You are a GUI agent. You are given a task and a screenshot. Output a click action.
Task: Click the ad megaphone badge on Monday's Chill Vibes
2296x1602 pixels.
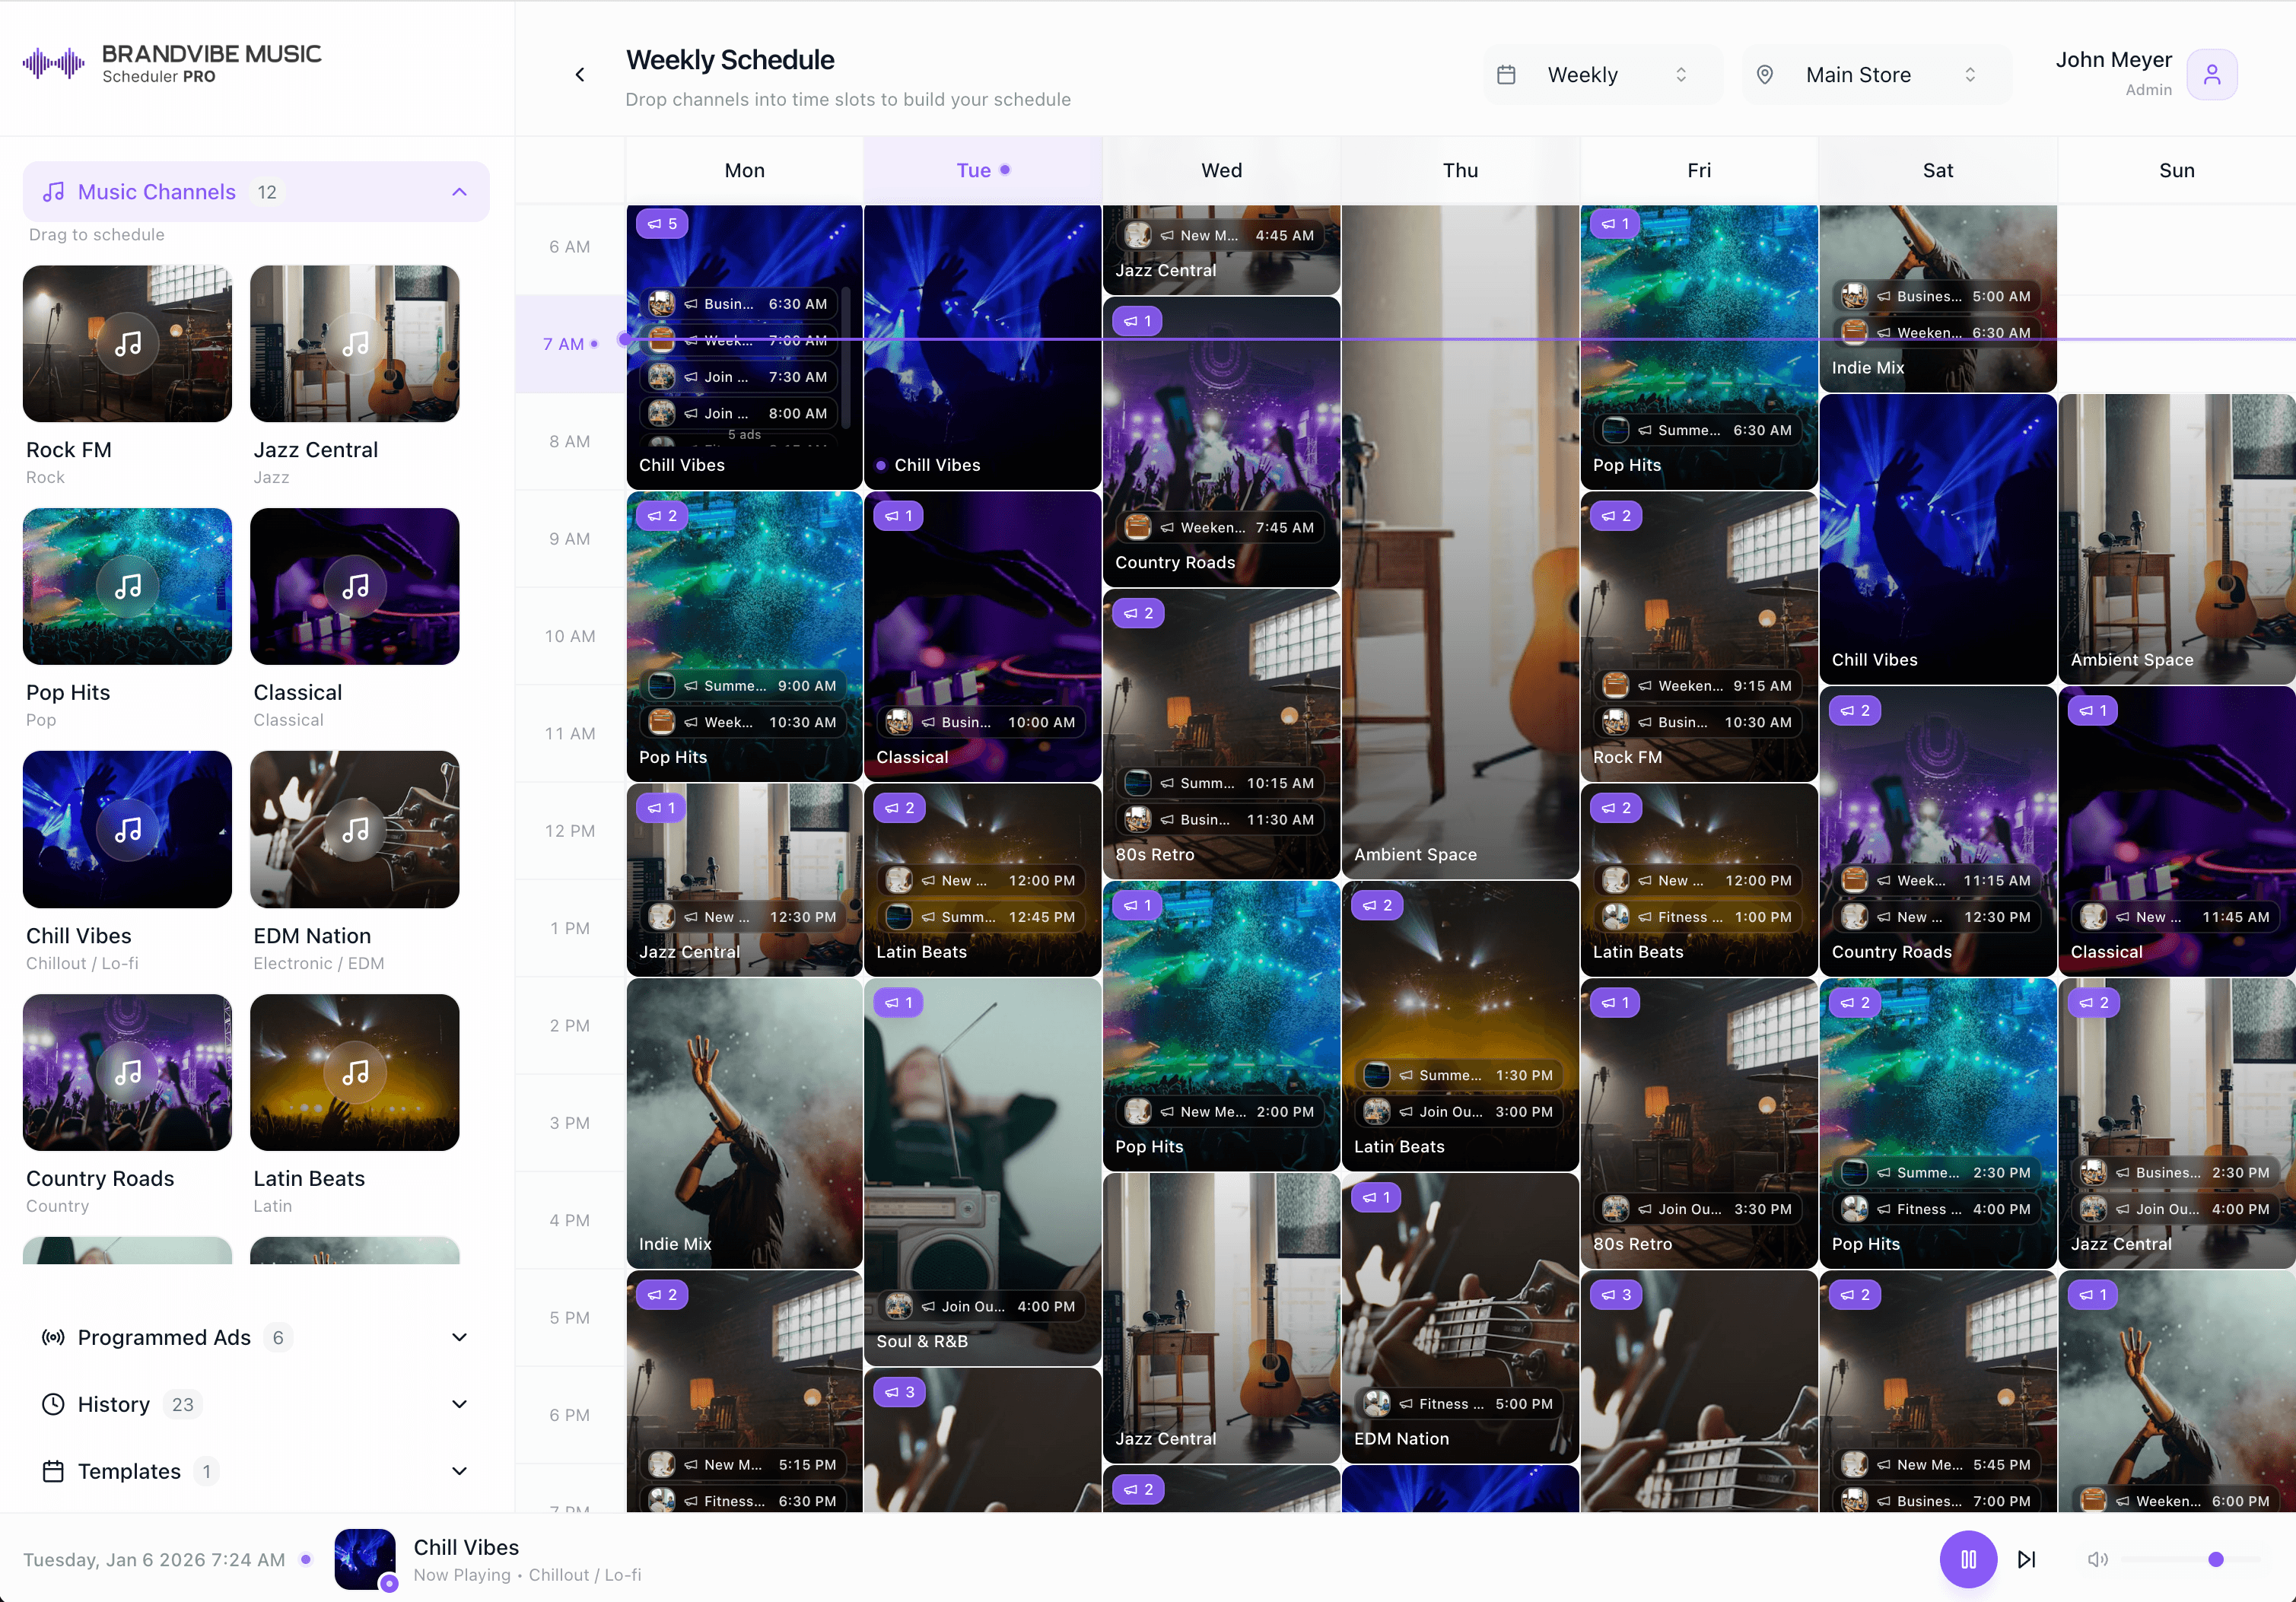click(x=662, y=224)
